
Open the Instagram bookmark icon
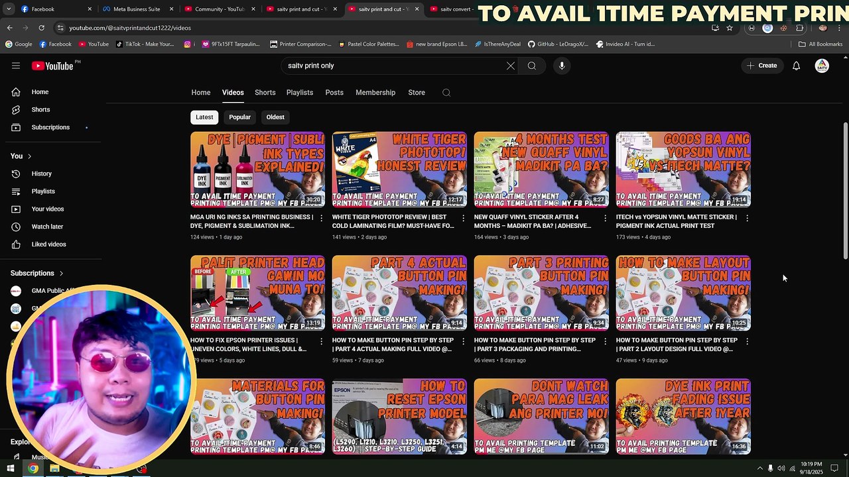[188, 44]
